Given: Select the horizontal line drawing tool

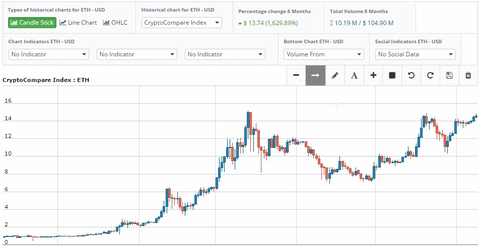Looking at the screenshot, I should pos(296,75).
